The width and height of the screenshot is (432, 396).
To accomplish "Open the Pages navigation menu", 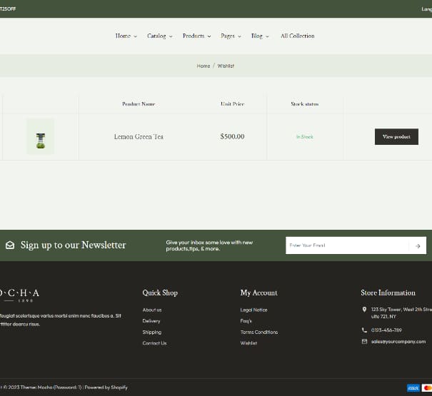I will point(231,36).
